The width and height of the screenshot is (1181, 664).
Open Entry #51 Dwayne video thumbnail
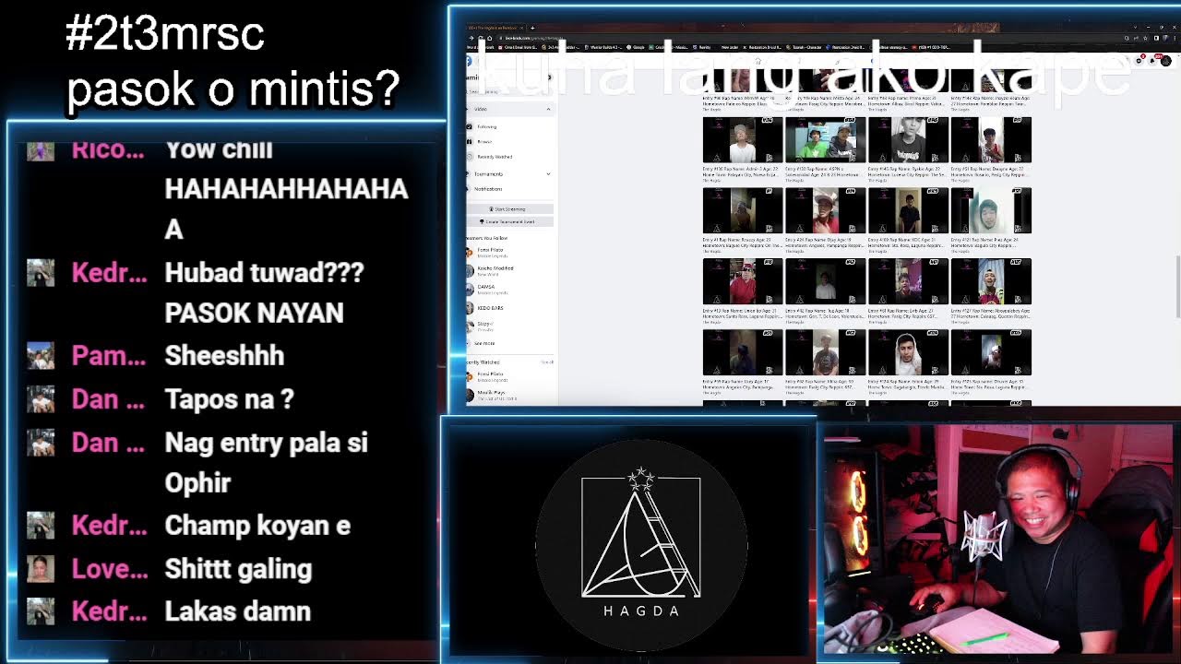click(991, 140)
